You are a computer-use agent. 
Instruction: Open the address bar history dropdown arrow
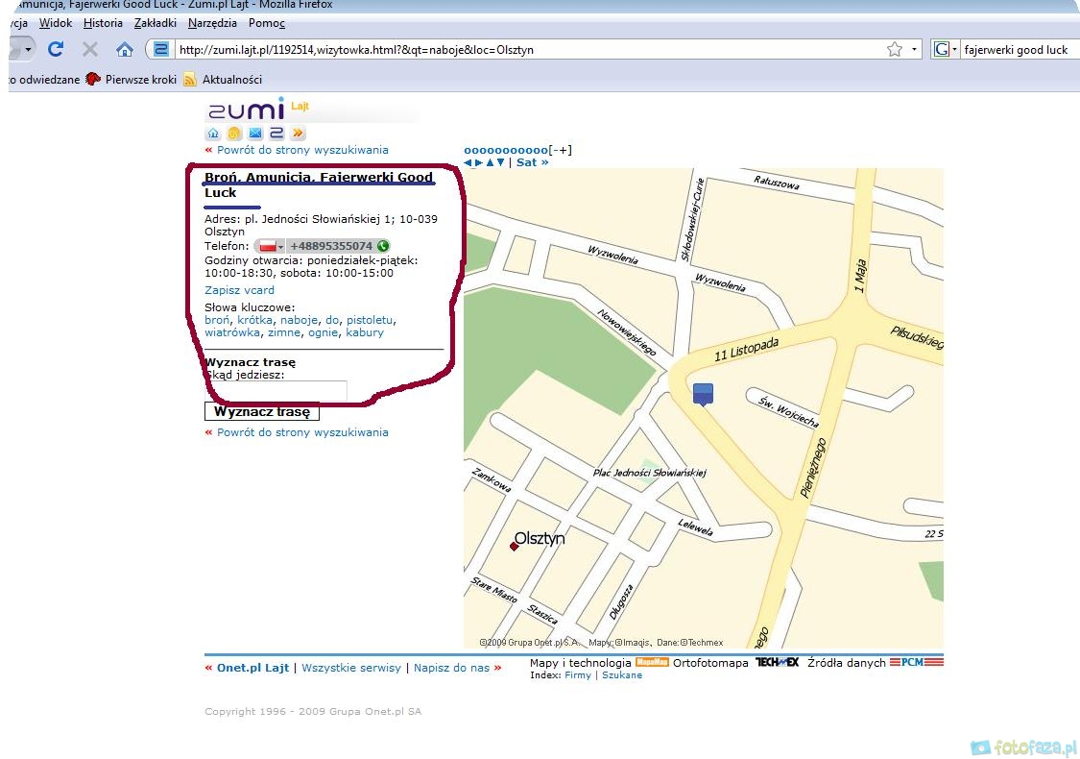click(x=914, y=49)
